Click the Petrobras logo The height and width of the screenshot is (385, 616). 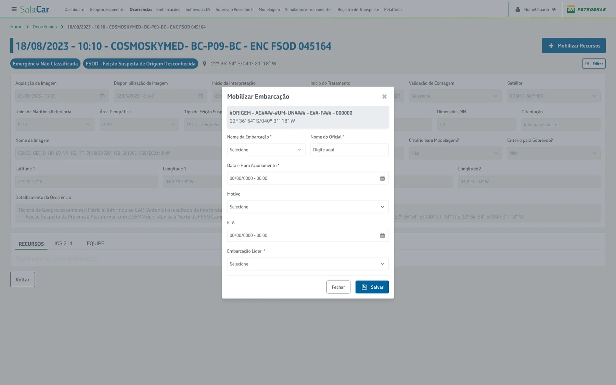[x=586, y=9]
